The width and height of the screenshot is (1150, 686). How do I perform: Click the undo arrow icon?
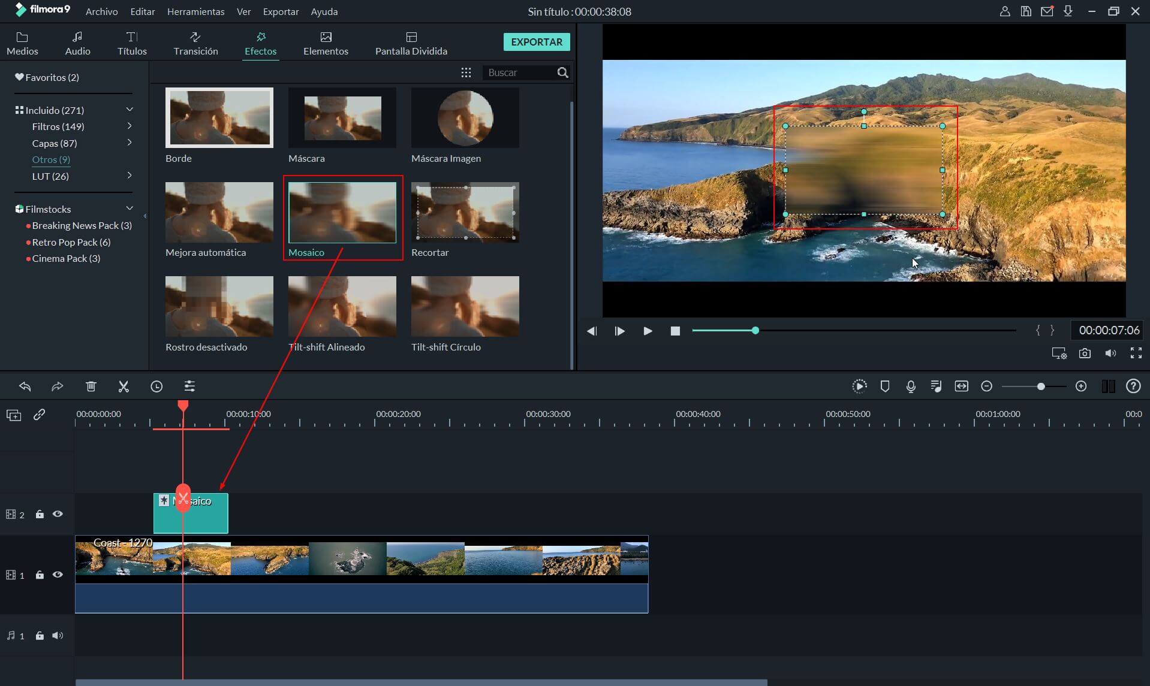(x=25, y=386)
